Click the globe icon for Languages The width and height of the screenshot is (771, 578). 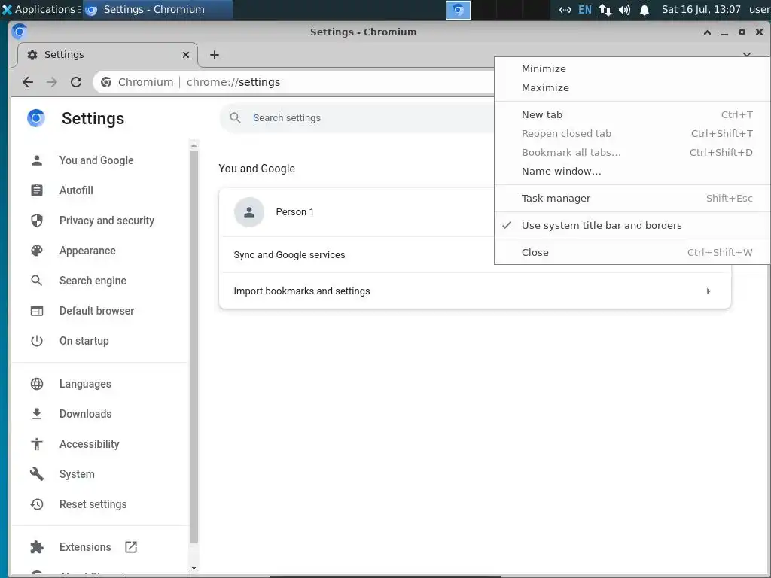[x=37, y=384]
